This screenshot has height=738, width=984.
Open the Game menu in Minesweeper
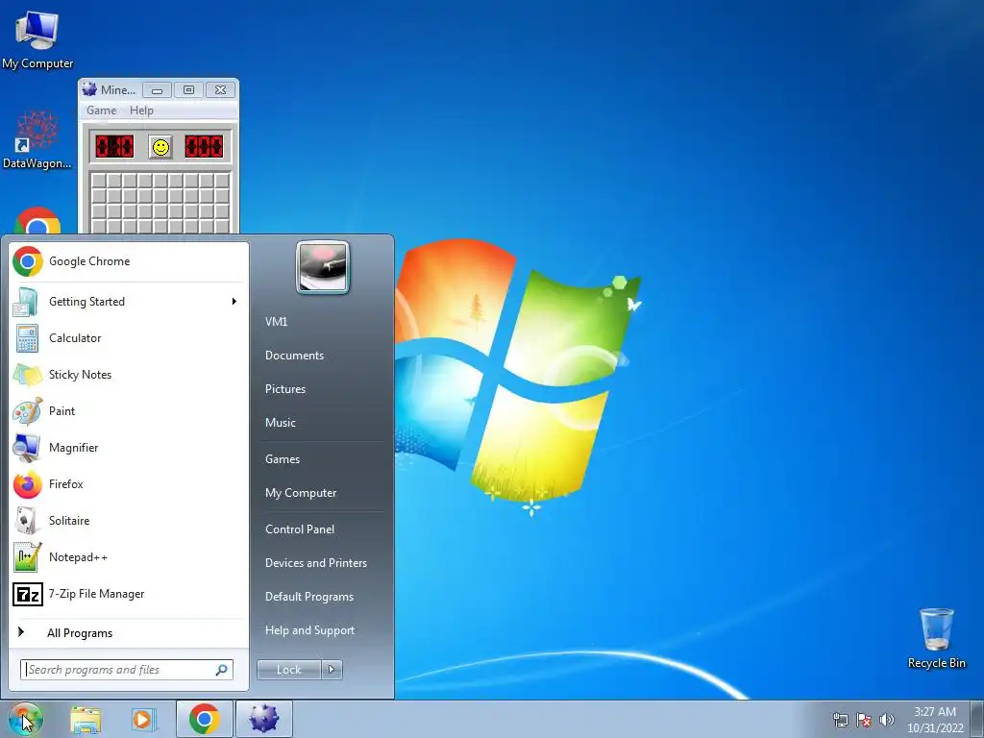[101, 111]
